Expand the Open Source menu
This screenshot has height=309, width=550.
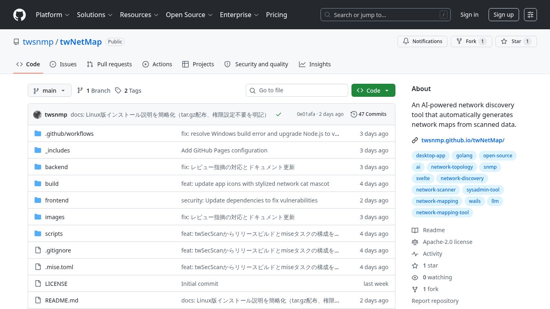[189, 15]
